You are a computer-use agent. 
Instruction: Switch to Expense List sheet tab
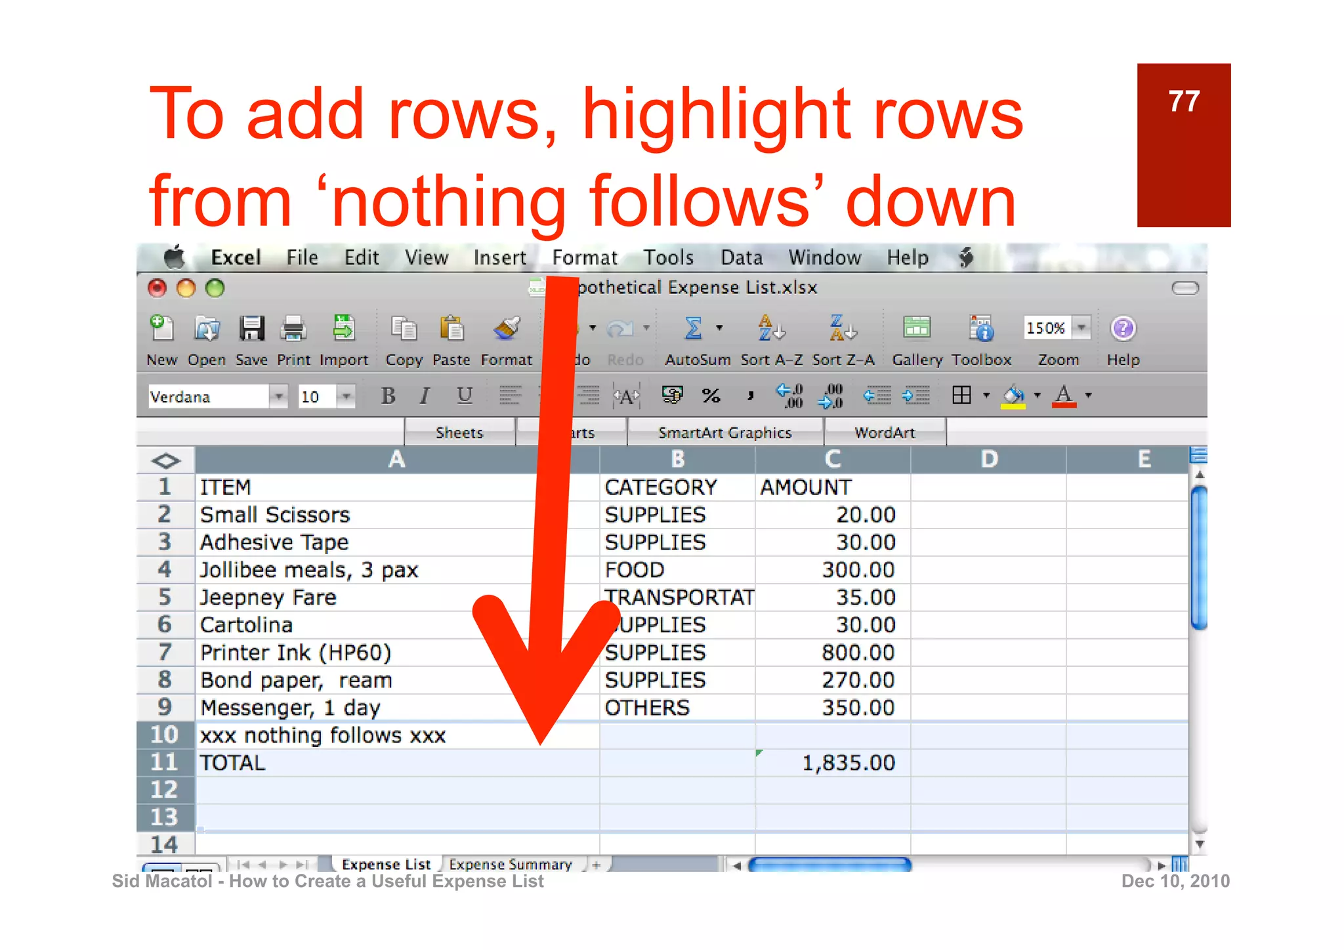point(386,865)
